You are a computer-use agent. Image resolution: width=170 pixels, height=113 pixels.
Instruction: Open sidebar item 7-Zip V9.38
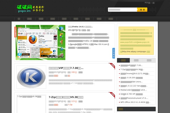pos(132,69)
